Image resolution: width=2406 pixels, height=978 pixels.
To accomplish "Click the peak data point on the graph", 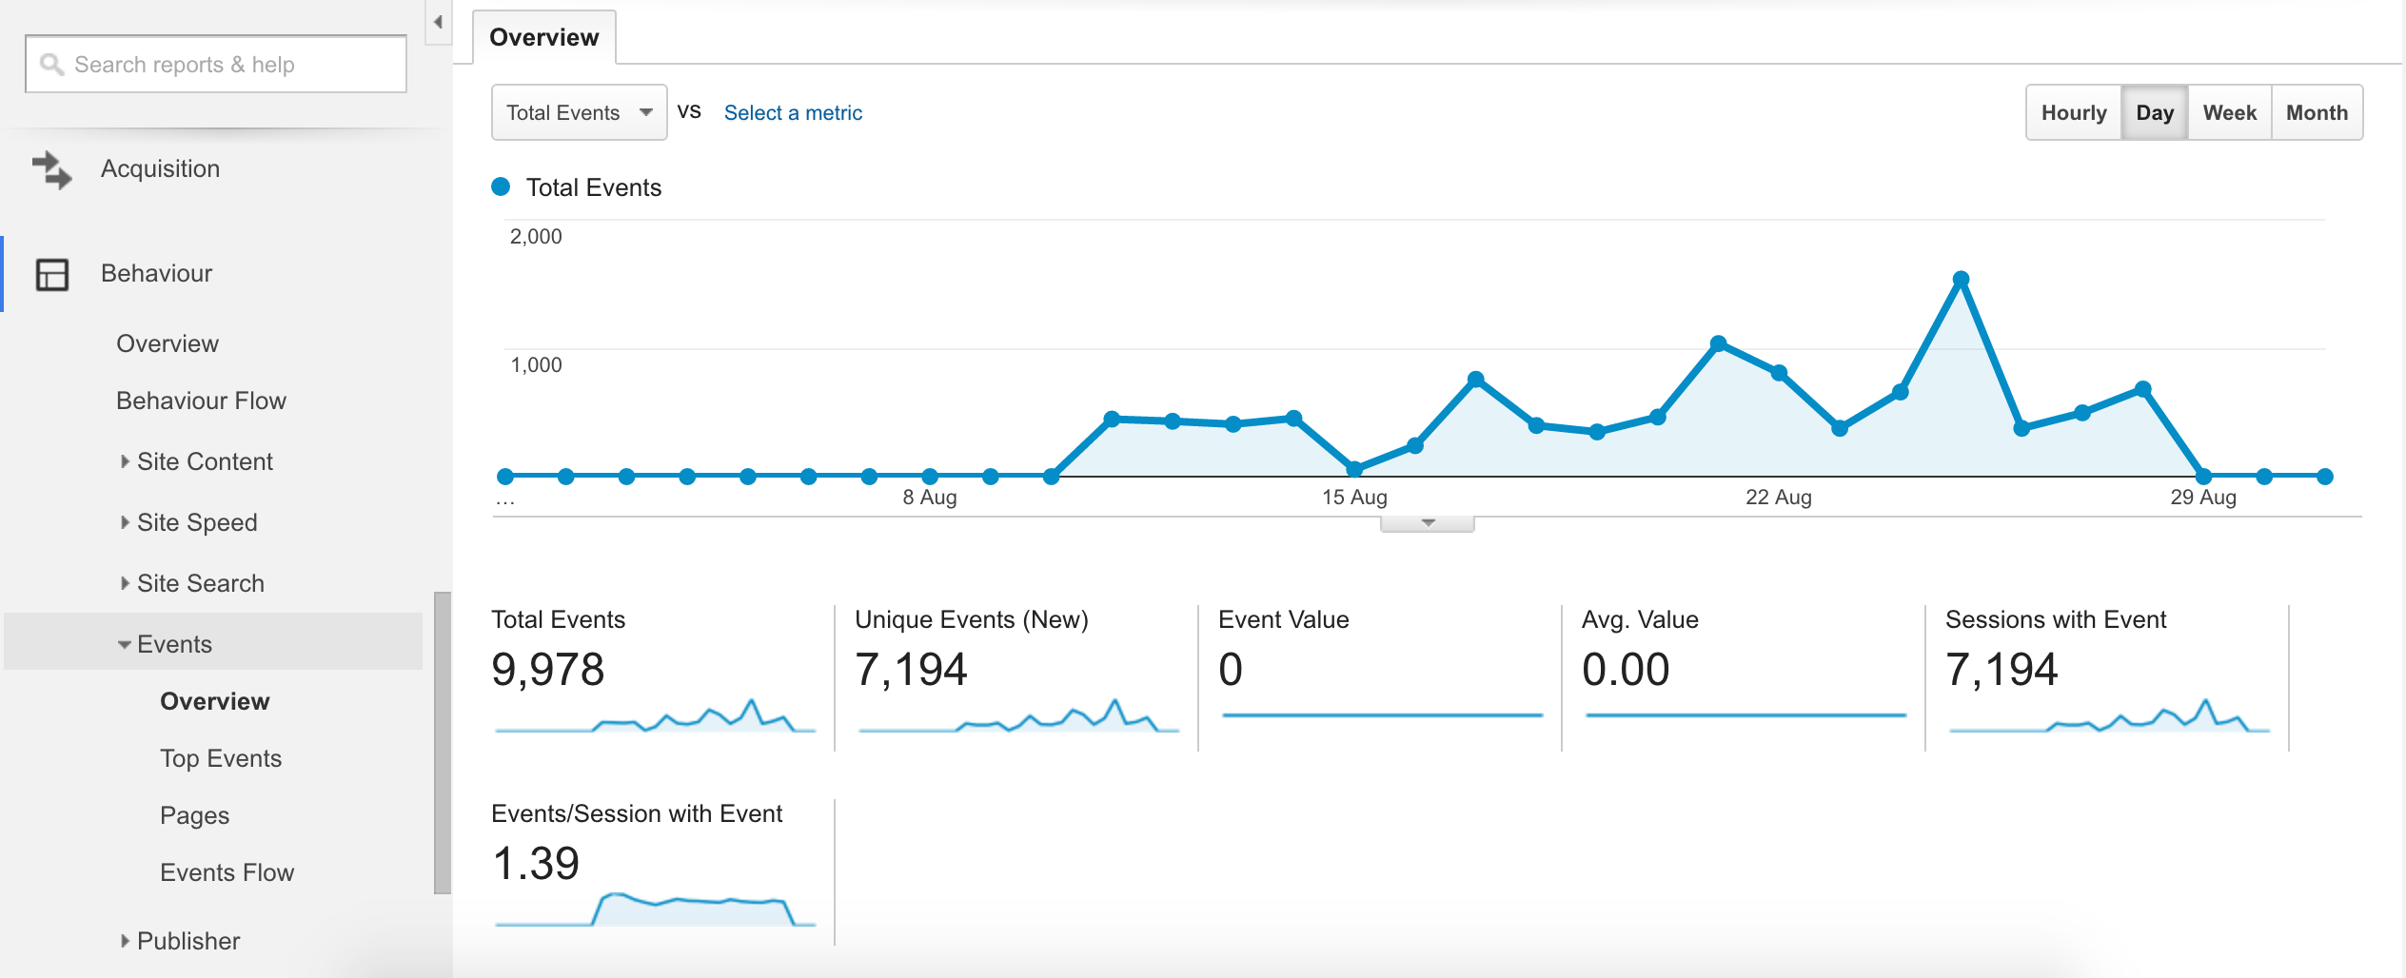I will (x=1961, y=279).
